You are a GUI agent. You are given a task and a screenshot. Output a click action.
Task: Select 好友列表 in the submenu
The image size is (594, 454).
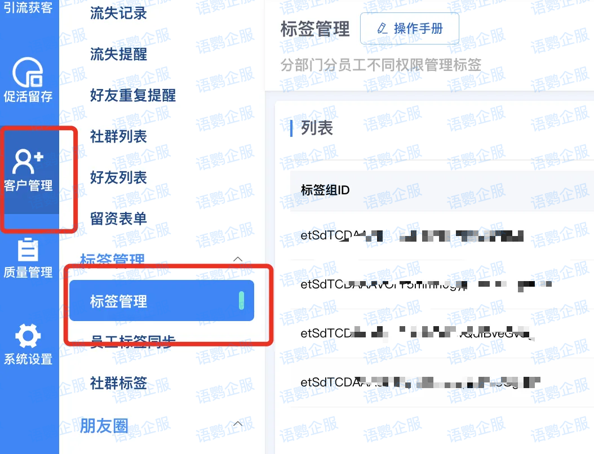pyautogui.click(x=118, y=177)
